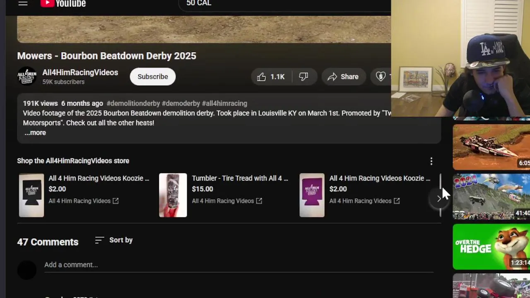Click the heart Thanks icon button
The image size is (530, 298).
click(x=381, y=77)
